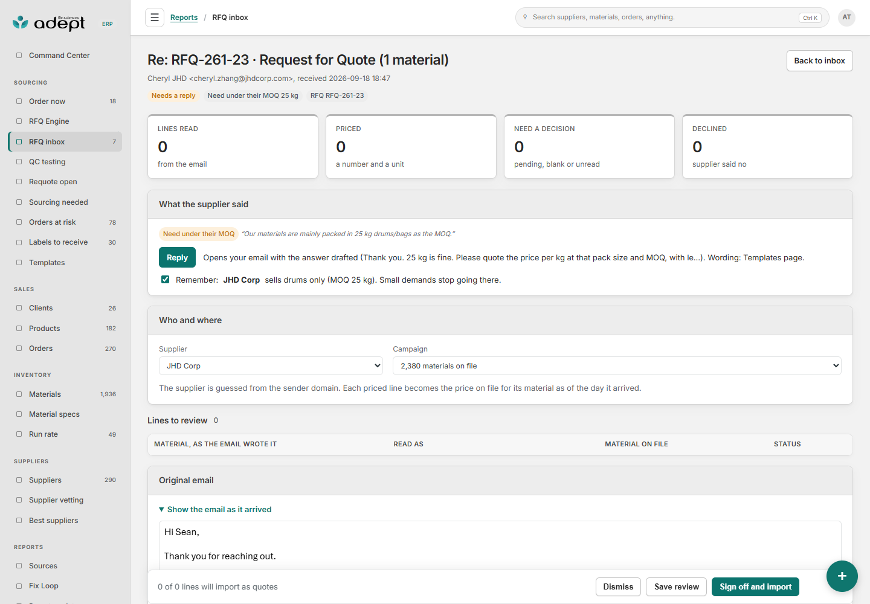The width and height of the screenshot is (870, 604).
Task: Open Supplier vetting in the sidebar
Action: tap(65, 500)
